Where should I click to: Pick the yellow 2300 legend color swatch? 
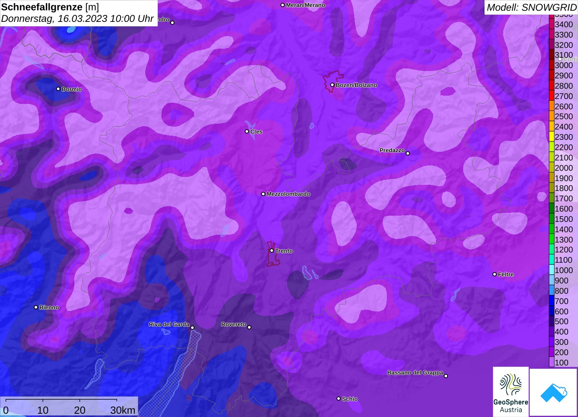point(552,137)
